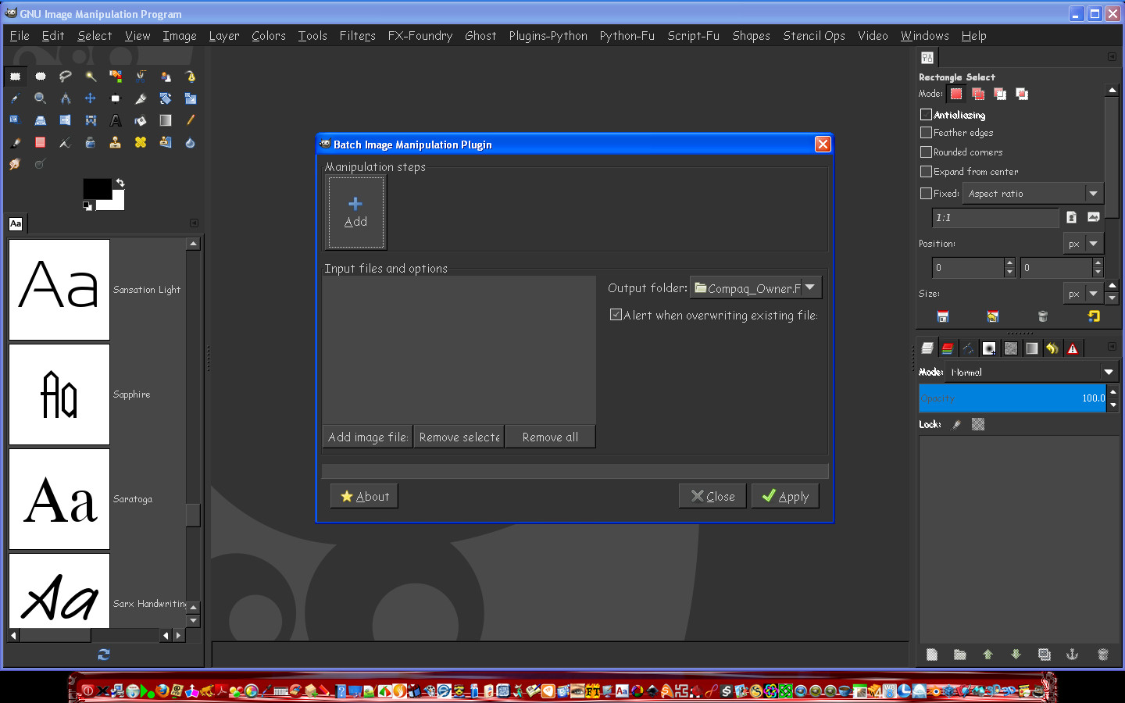Open tool options dock tab menu arrow

(1112, 57)
